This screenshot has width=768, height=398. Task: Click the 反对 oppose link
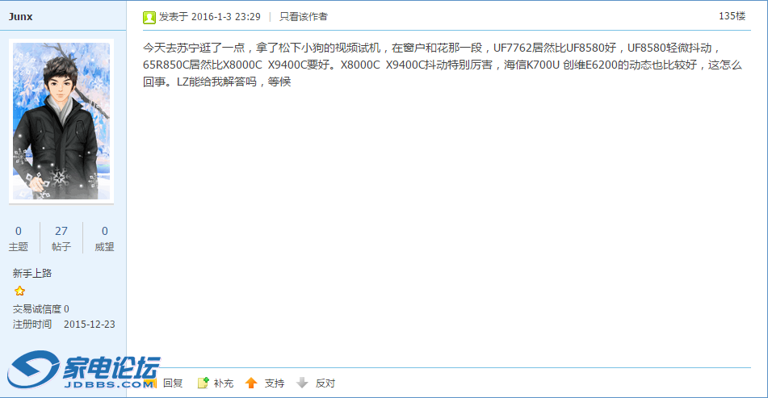click(325, 383)
